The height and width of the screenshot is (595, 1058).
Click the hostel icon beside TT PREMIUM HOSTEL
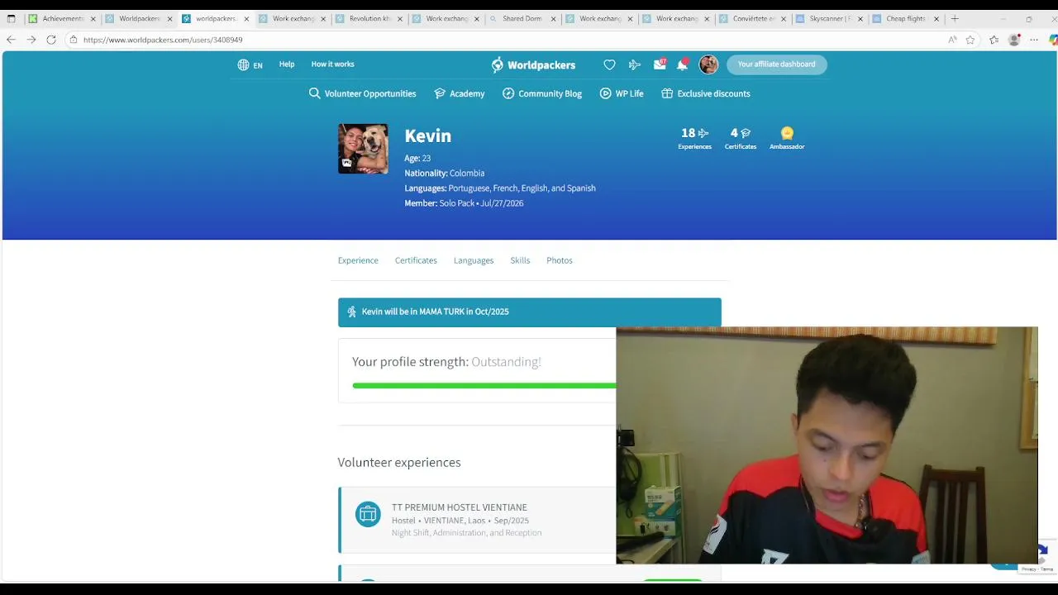click(368, 514)
